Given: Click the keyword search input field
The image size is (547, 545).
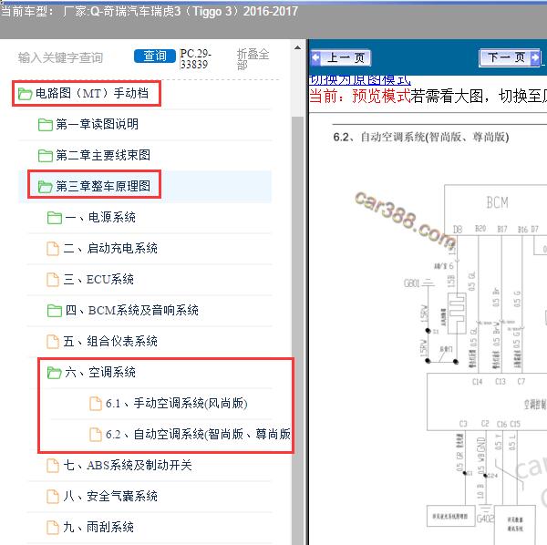Looking at the screenshot, I should pyautogui.click(x=71, y=57).
